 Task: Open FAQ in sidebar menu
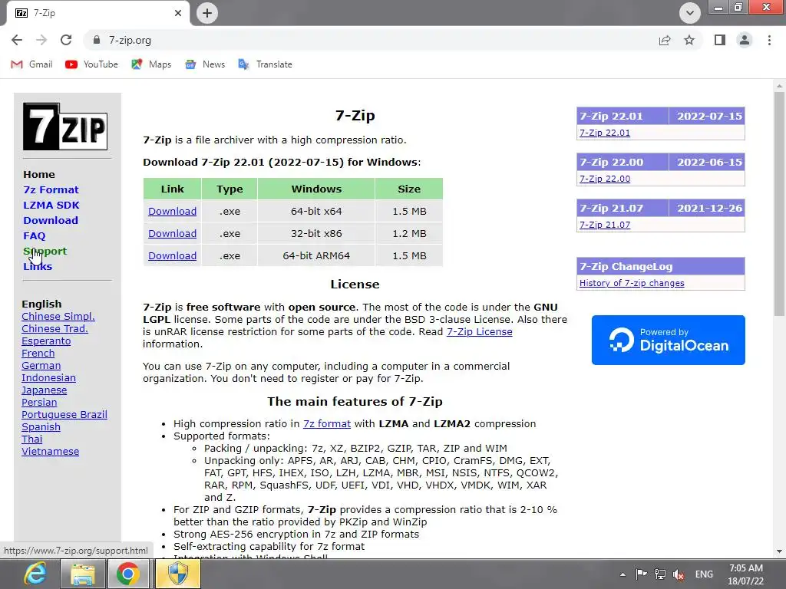point(34,235)
